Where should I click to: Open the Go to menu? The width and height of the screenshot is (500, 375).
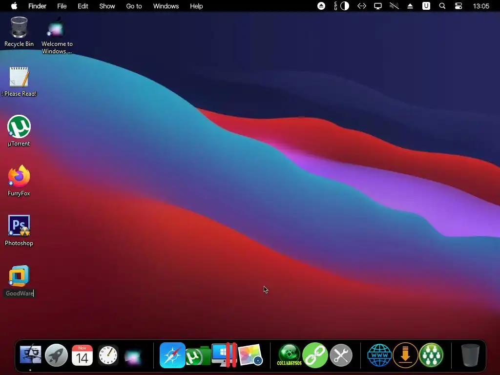[x=134, y=6]
